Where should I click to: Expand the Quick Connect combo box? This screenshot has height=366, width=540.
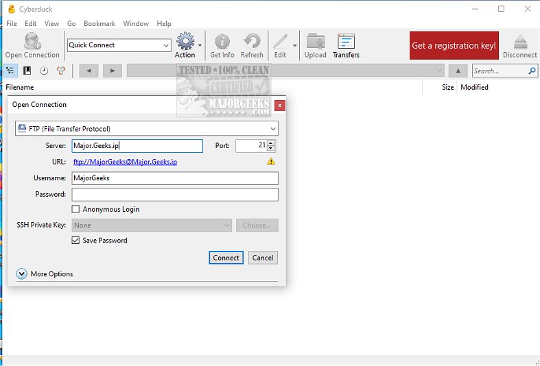[x=165, y=45]
